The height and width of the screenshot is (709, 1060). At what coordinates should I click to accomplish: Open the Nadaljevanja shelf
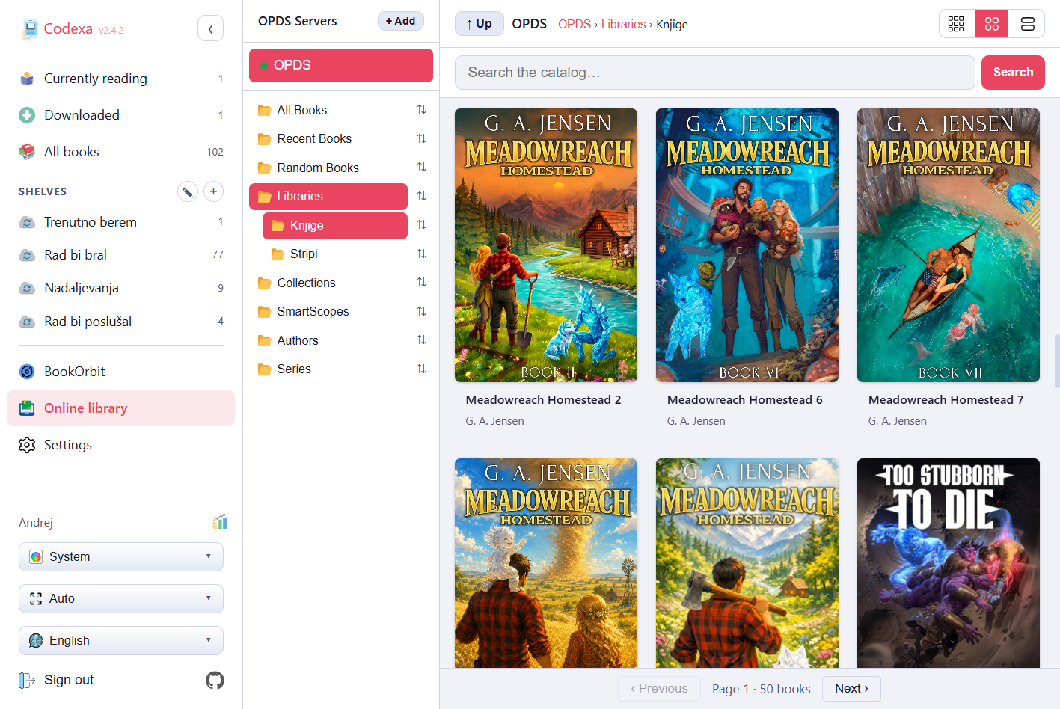[121, 288]
